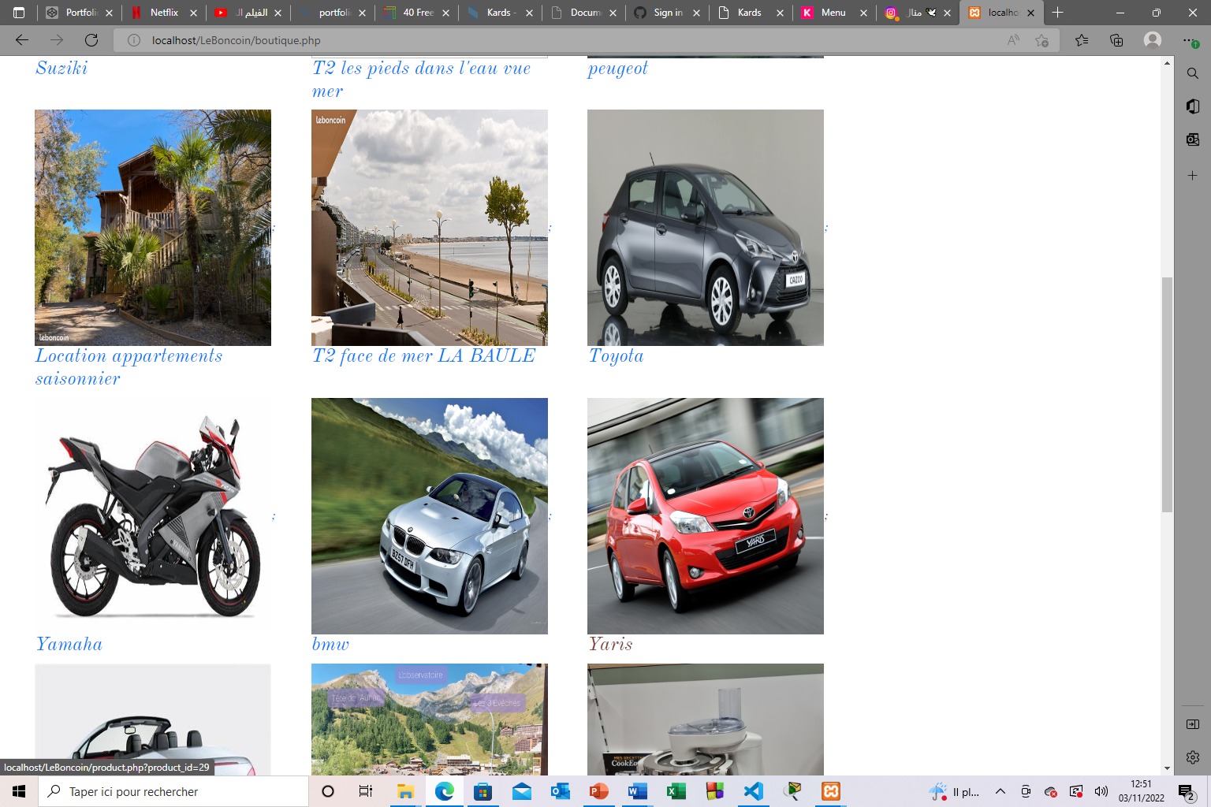Add a new site to sidebar
Viewport: 1211px width, 807px height.
(x=1193, y=175)
